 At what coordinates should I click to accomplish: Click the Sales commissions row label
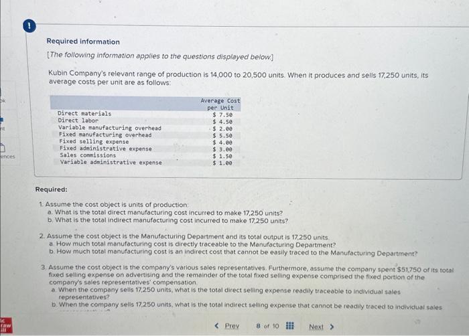(x=88, y=155)
